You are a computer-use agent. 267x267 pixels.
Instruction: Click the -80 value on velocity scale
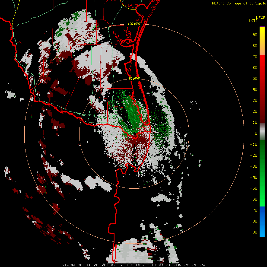click(254, 221)
